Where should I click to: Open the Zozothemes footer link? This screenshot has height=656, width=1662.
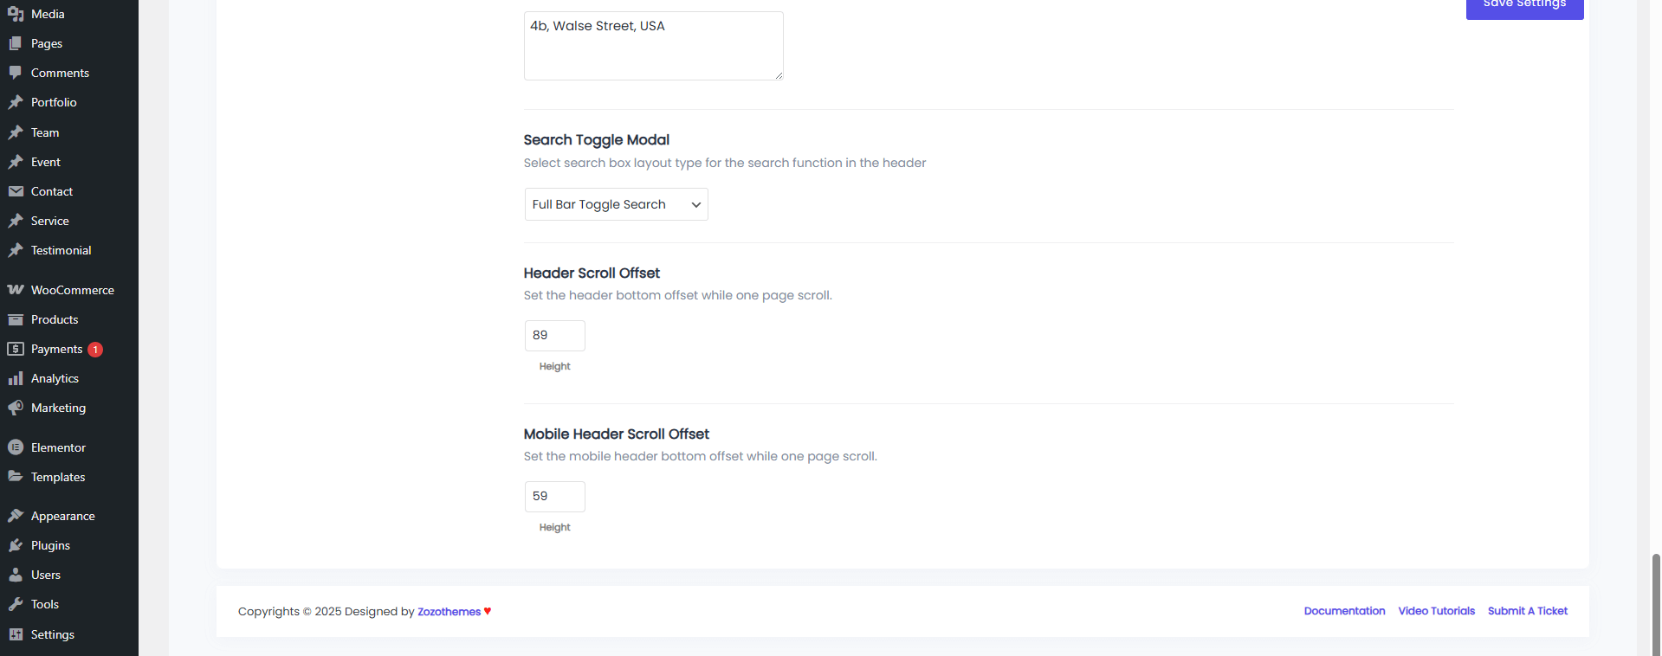(x=449, y=612)
